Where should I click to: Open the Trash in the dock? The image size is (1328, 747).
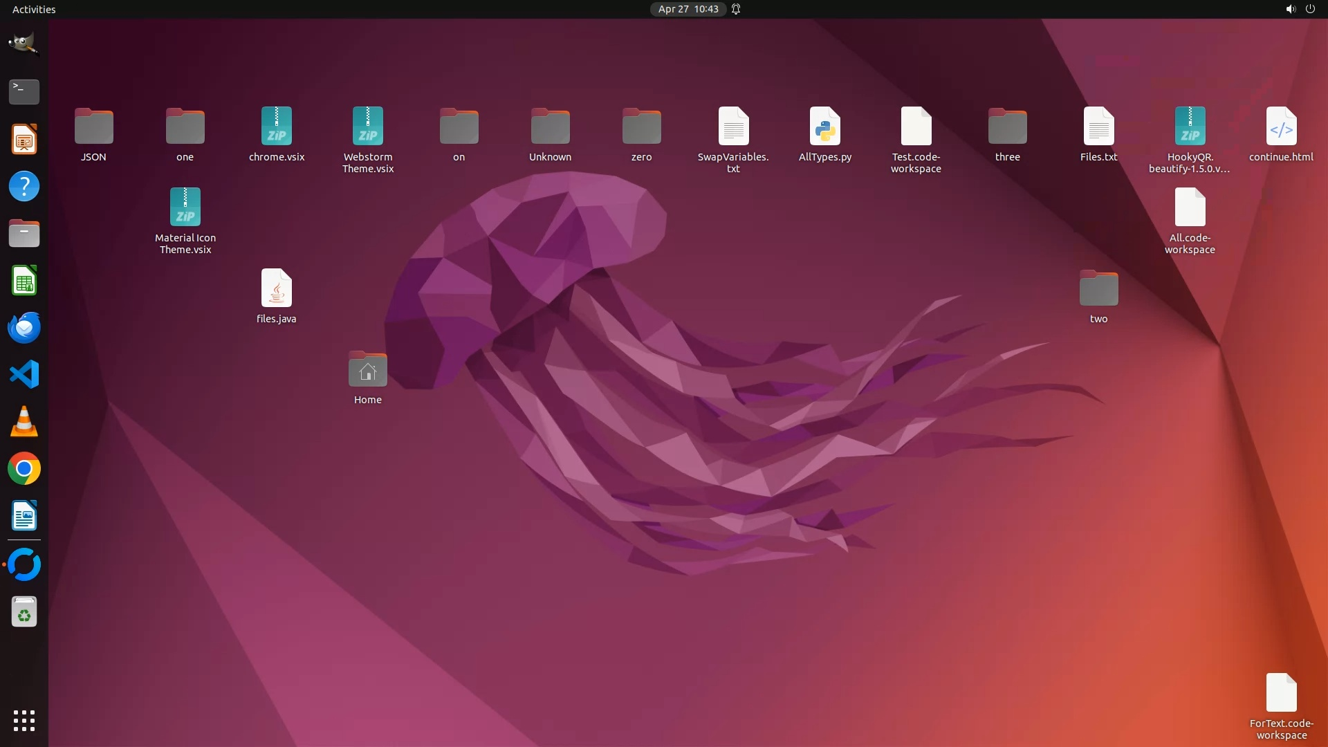[x=24, y=612]
